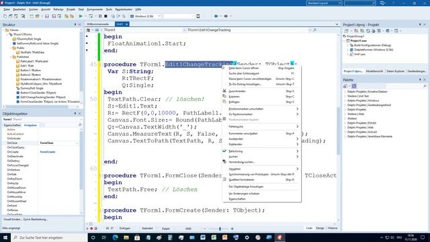Click the Cut scissors icon in context menu
This screenshot has width=430, height=242.
(x=224, y=91)
